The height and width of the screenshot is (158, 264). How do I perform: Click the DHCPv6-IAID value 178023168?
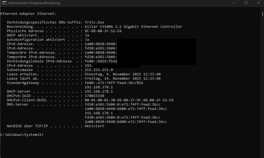tap(94, 96)
